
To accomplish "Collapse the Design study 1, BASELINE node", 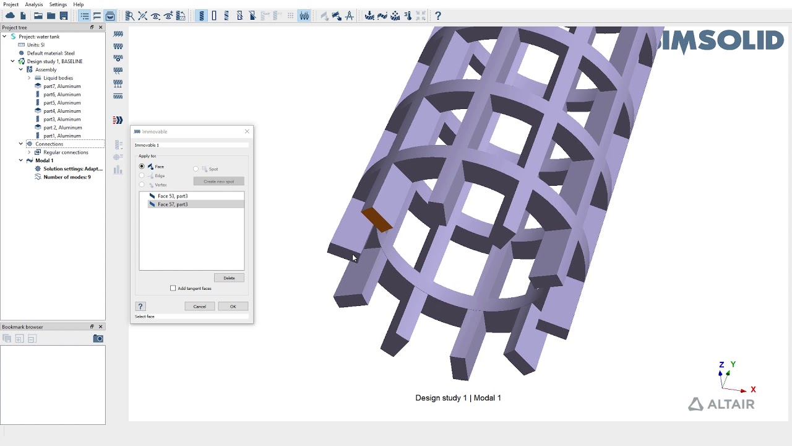I will [12, 61].
